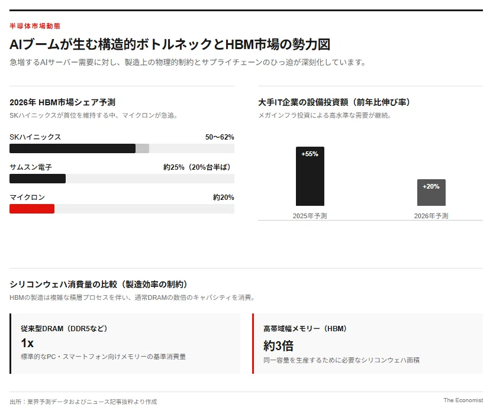Click the 大手IT企業の設備投資額 section heading

click(x=334, y=102)
